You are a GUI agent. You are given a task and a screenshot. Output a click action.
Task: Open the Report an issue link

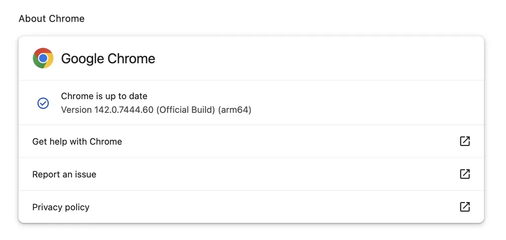pyautogui.click(x=64, y=174)
